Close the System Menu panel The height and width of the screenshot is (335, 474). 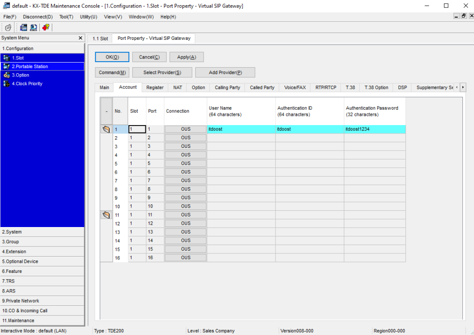coord(81,38)
